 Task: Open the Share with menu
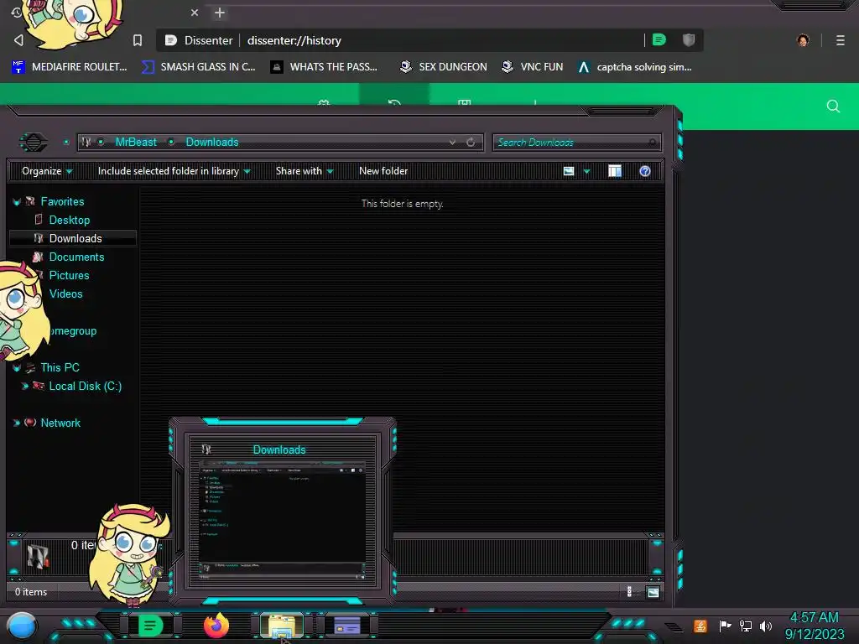point(305,171)
